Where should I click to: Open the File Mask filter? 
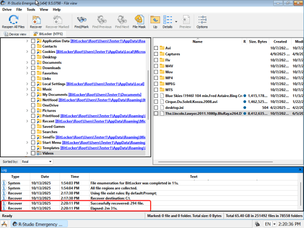point(140,22)
